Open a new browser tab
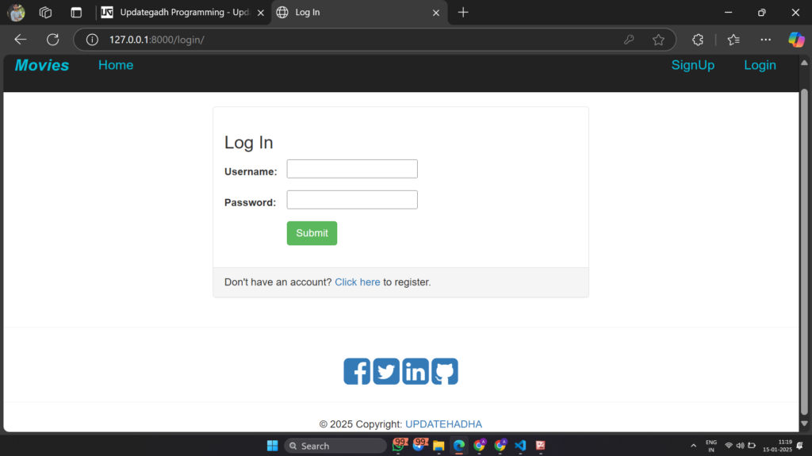 pyautogui.click(x=463, y=13)
